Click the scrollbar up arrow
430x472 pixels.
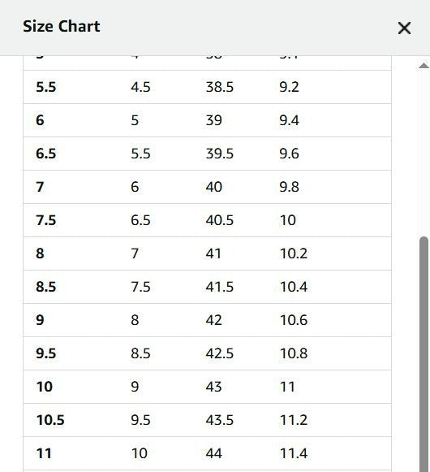424,66
